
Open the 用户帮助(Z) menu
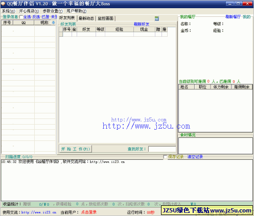(x=76, y=11)
